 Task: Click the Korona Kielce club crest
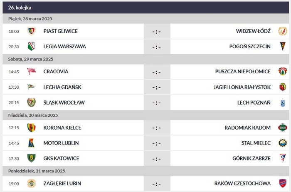(x=31, y=127)
